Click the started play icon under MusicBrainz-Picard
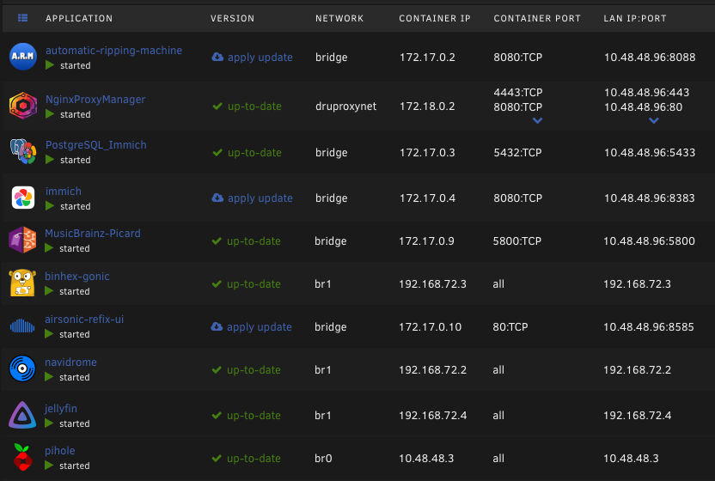The height and width of the screenshot is (481, 715). [x=49, y=248]
